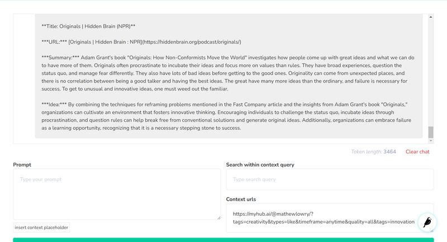Click the chat scrollbar thumb
This screenshot has width=447, height=242.
click(431, 132)
